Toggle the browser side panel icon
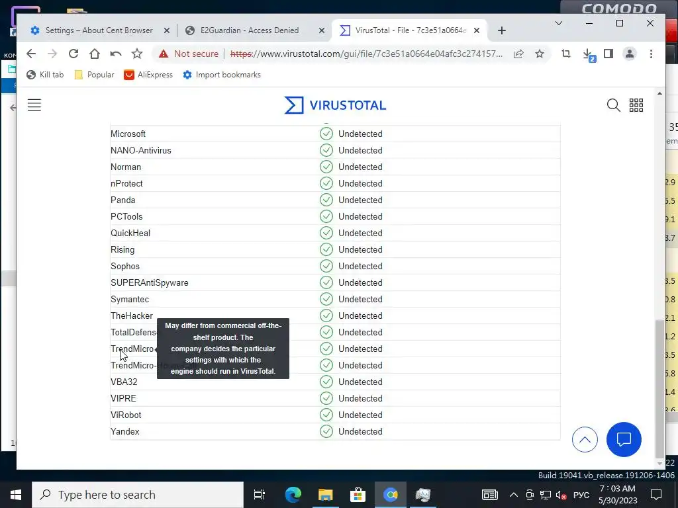Image resolution: width=678 pixels, height=508 pixels. (608, 54)
